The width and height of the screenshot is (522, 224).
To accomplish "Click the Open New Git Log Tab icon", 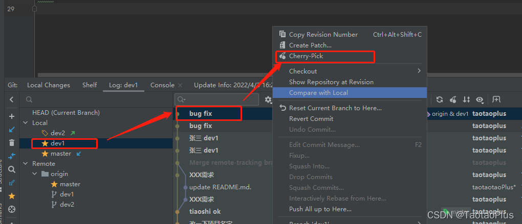I will pyautogui.click(x=496, y=99).
